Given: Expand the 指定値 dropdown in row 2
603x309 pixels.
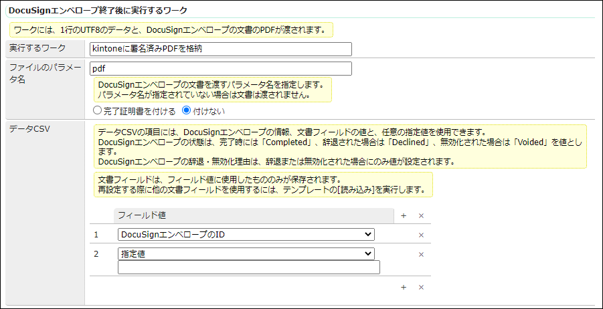Looking at the screenshot, I should pyautogui.click(x=246, y=253).
